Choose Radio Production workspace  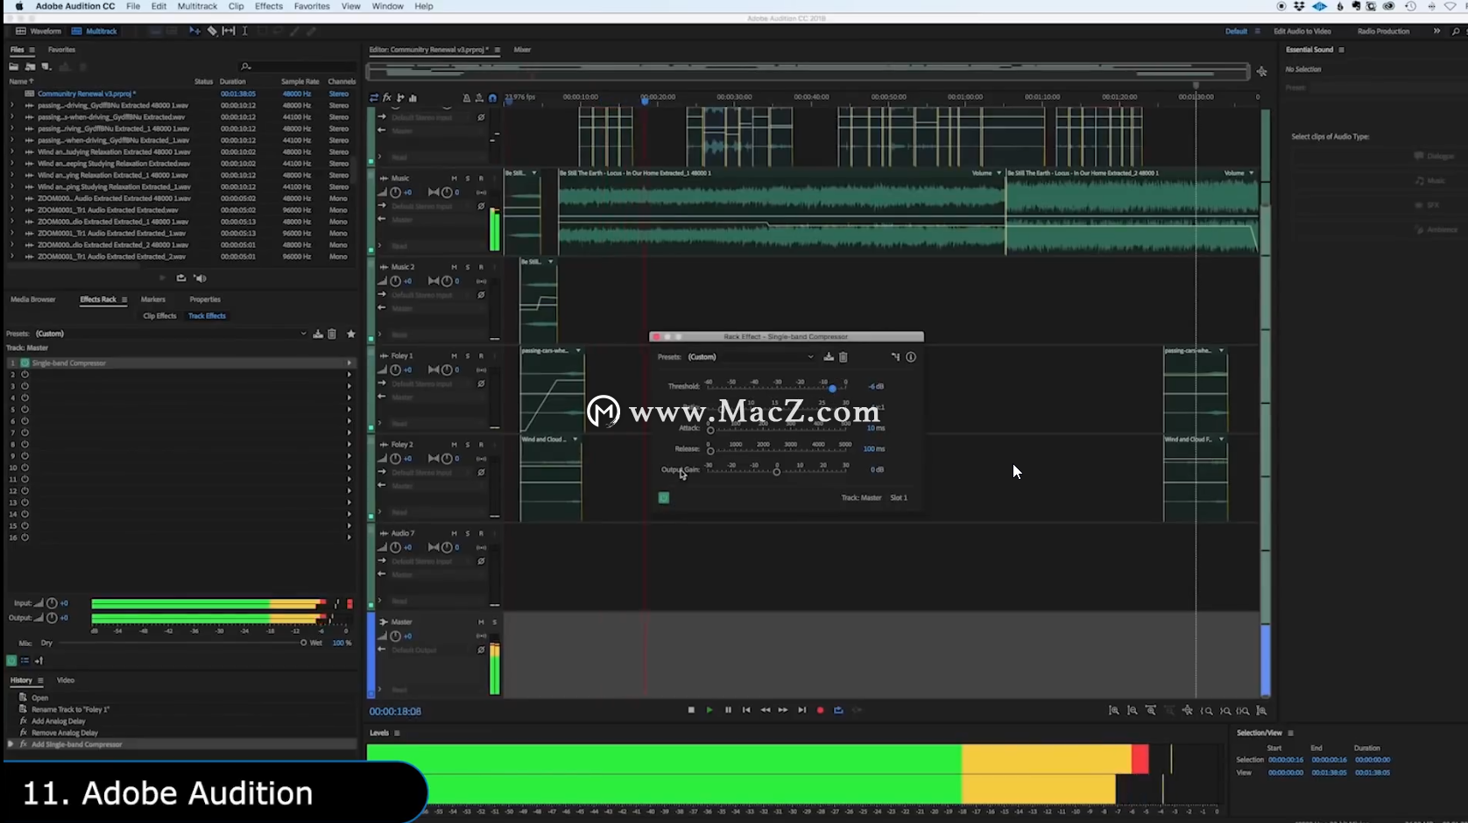point(1383,32)
